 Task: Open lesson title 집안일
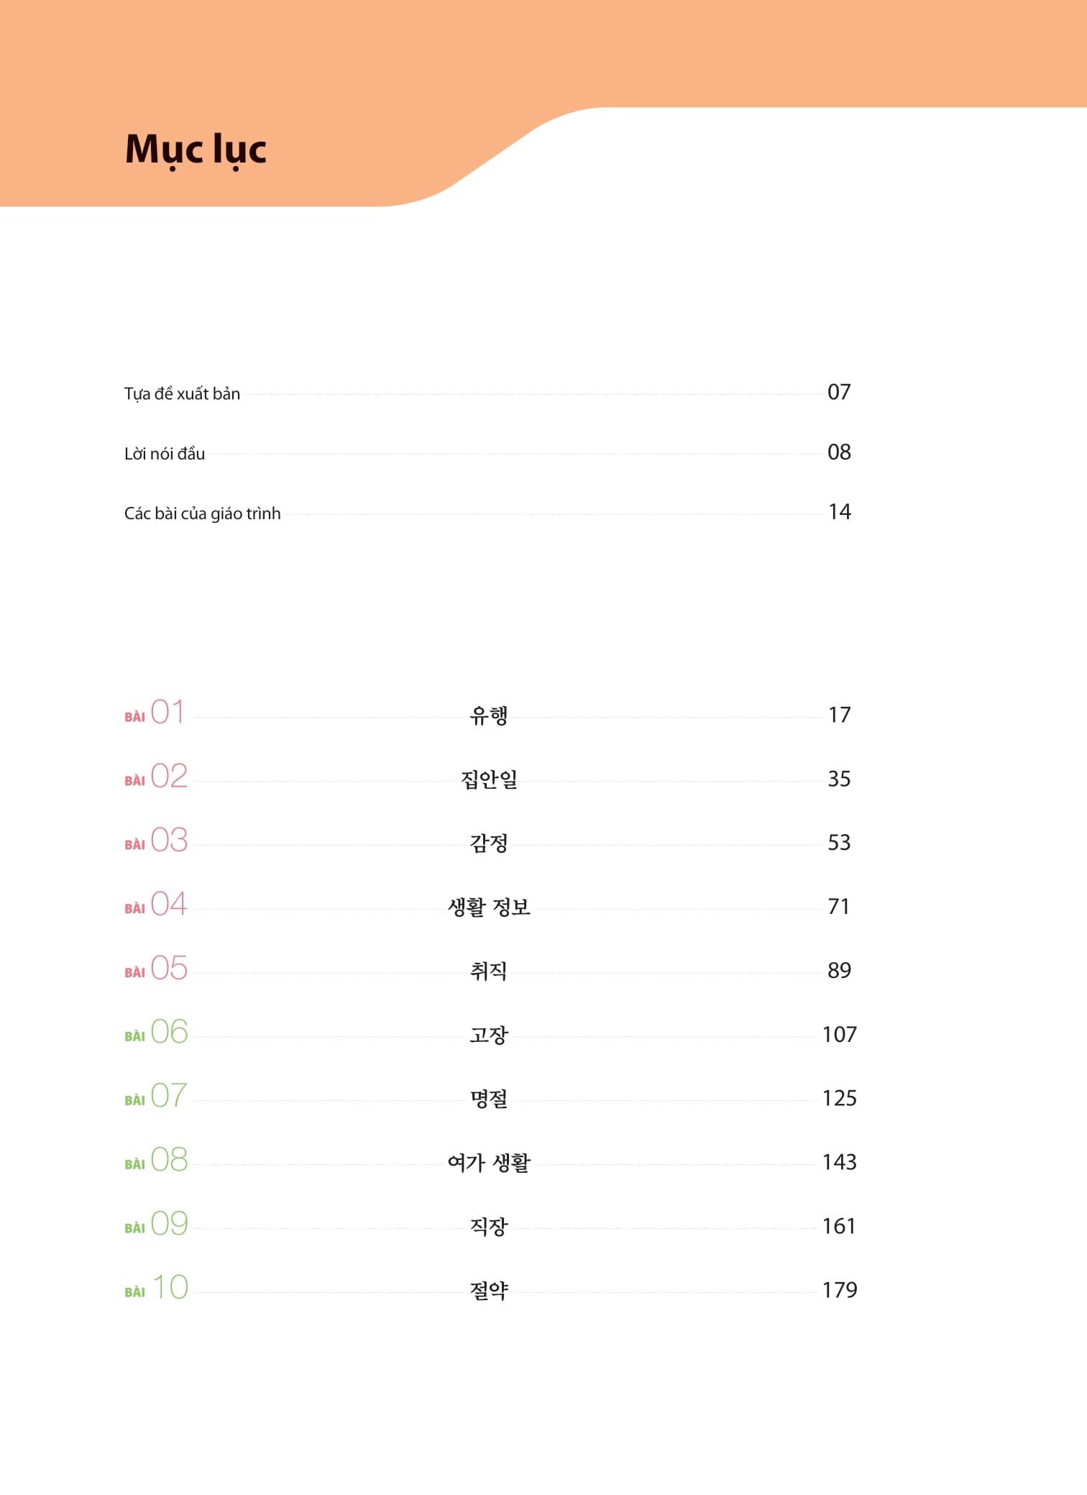coord(489,779)
